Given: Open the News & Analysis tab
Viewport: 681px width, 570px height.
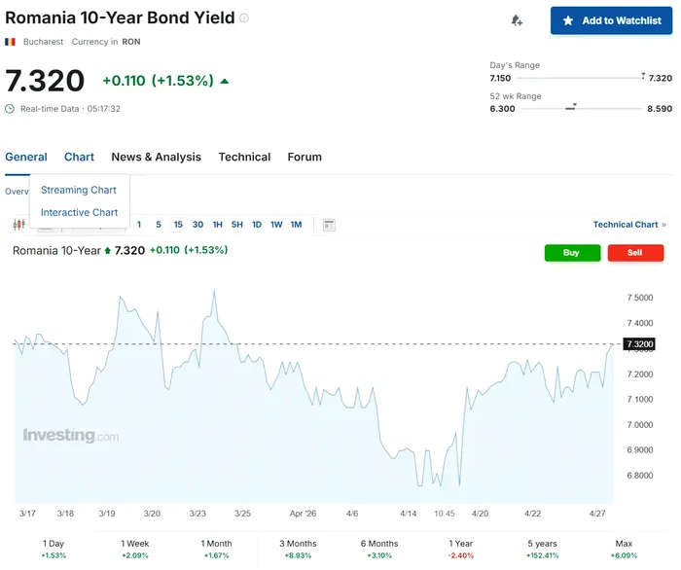Looking at the screenshot, I should pos(156,157).
